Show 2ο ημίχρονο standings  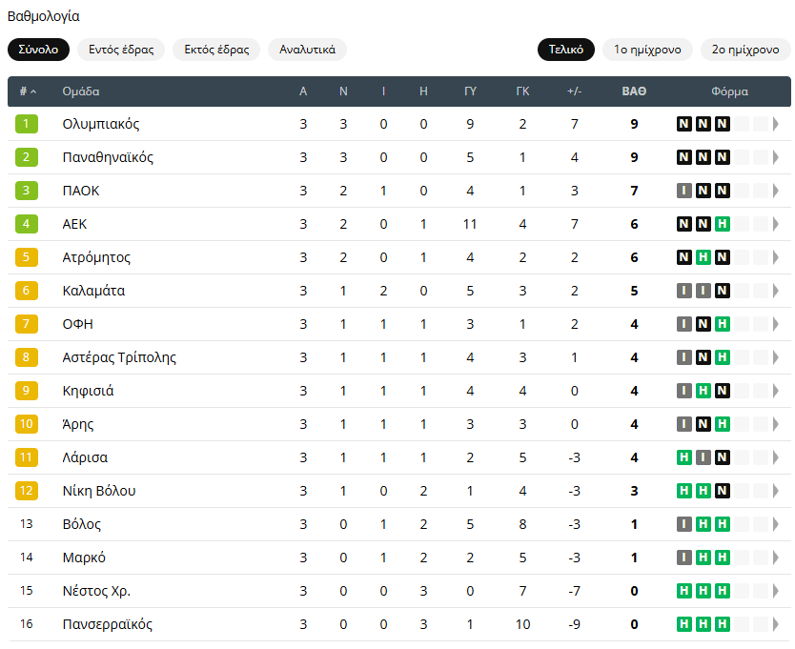[745, 50]
